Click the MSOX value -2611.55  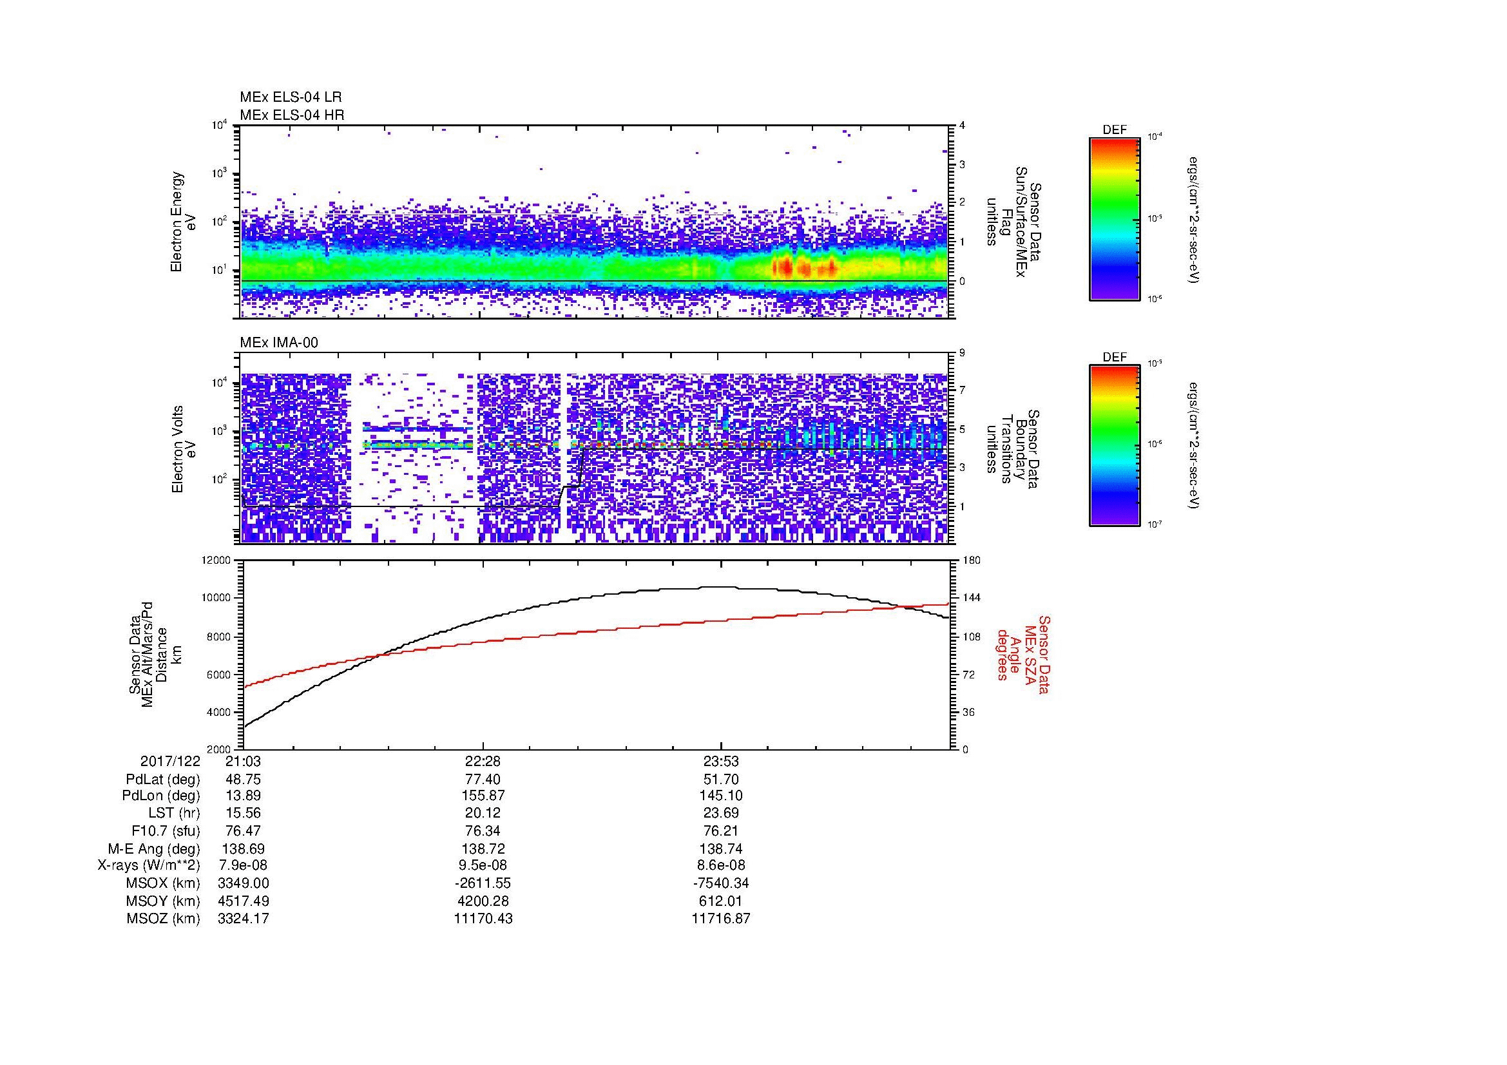click(x=483, y=883)
